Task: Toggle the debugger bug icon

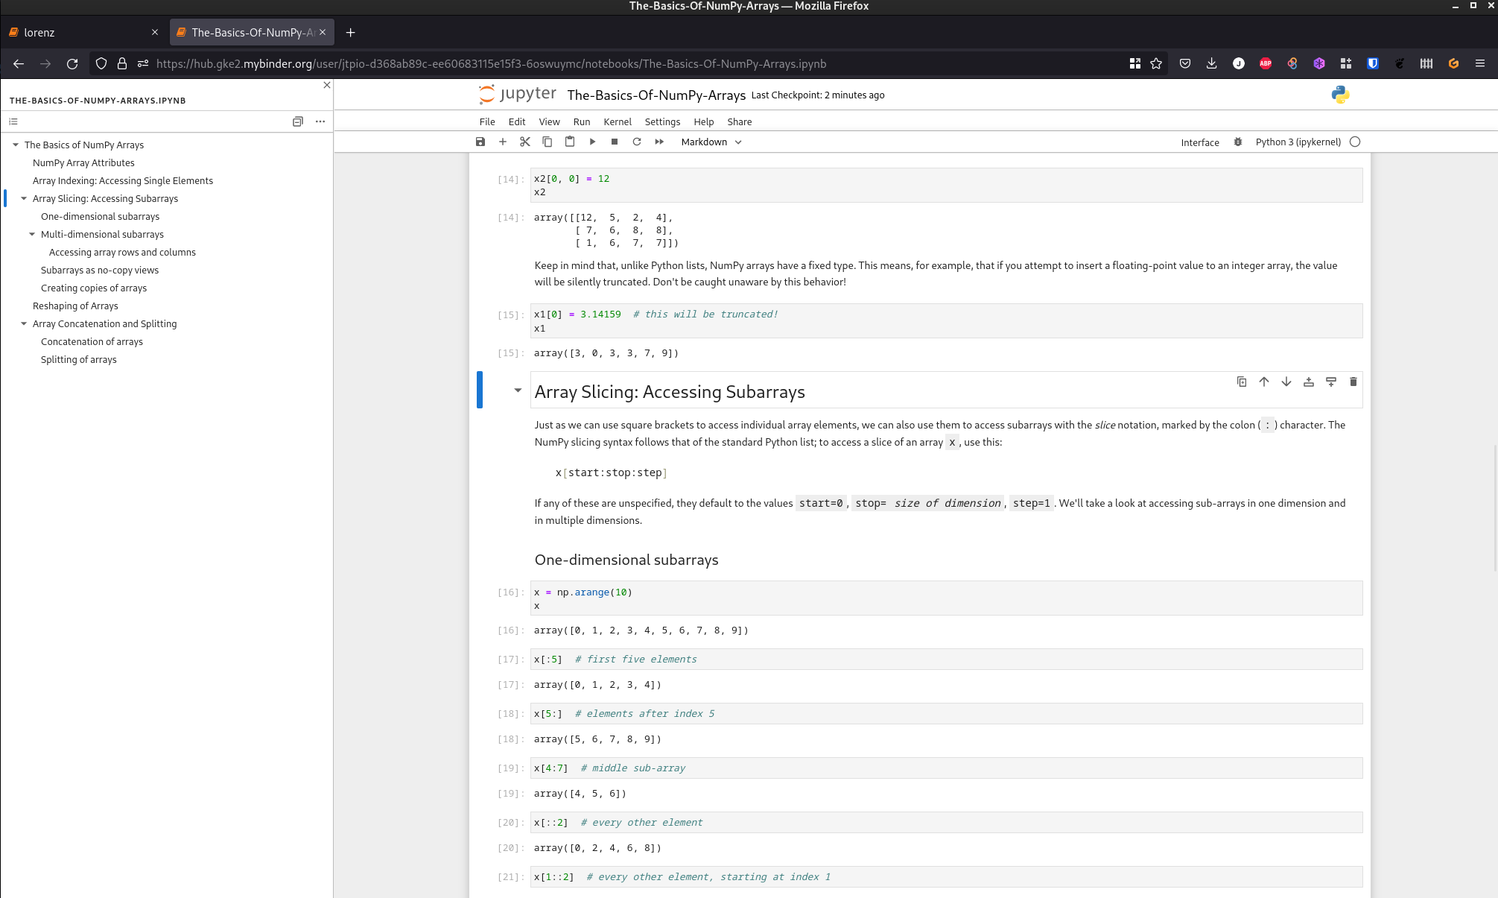Action: (x=1238, y=142)
